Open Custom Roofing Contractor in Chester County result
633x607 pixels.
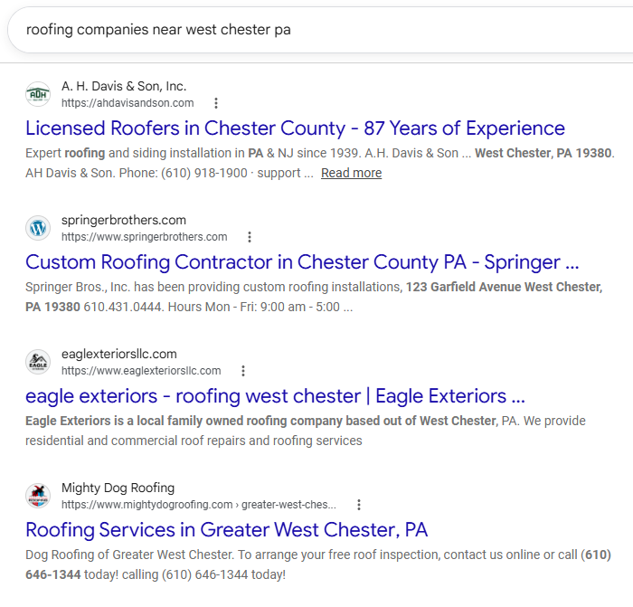pyautogui.click(x=302, y=262)
